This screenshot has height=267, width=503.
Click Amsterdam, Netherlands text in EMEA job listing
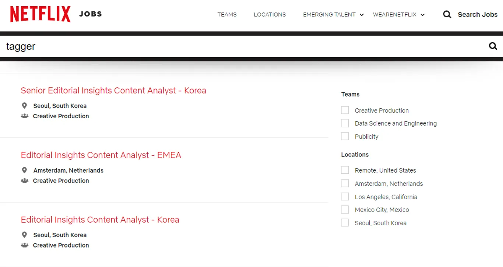pos(68,170)
